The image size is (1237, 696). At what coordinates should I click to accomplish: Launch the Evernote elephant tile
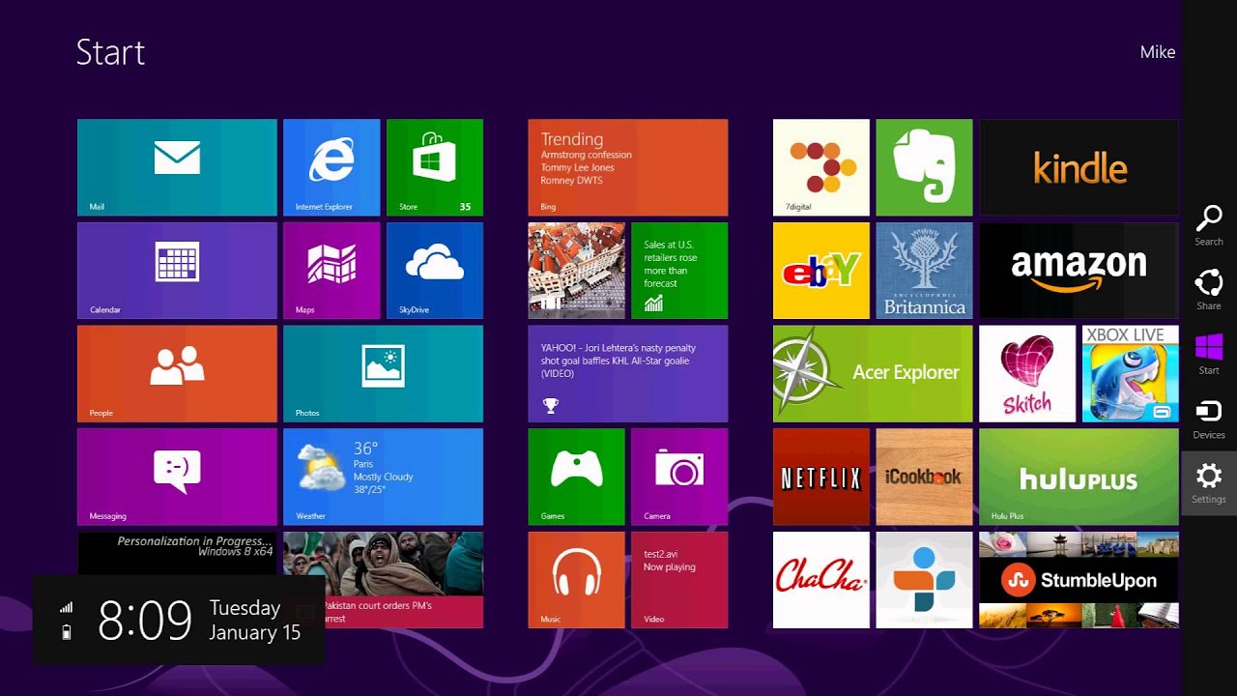pos(924,167)
